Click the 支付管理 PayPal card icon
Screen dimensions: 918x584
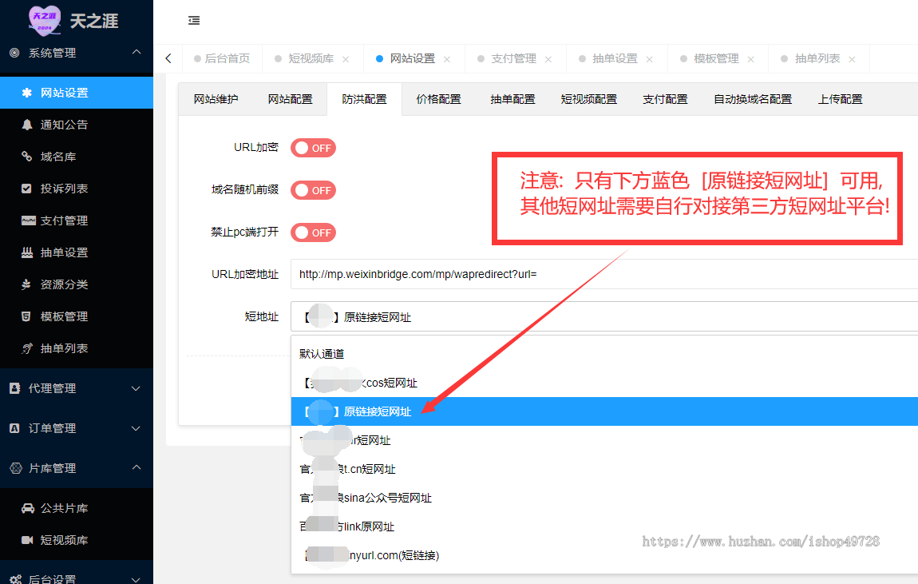click(x=28, y=220)
